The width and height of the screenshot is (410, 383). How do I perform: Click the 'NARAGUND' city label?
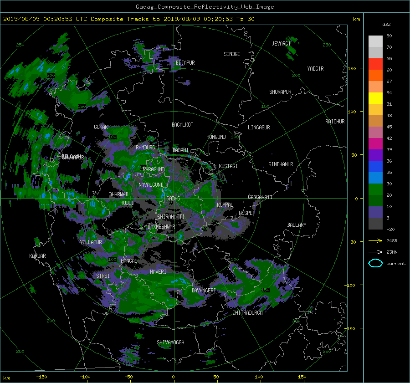[x=154, y=169]
